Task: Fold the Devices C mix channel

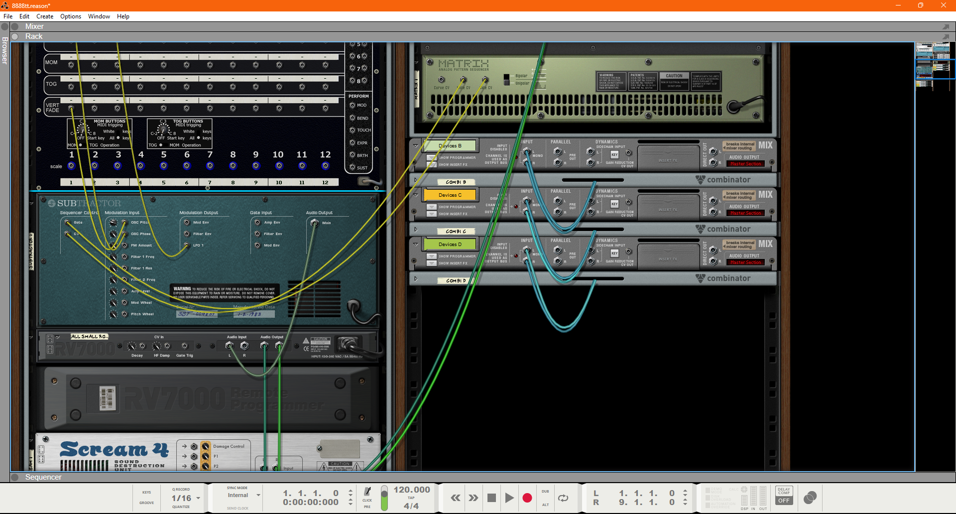Action: point(416,195)
